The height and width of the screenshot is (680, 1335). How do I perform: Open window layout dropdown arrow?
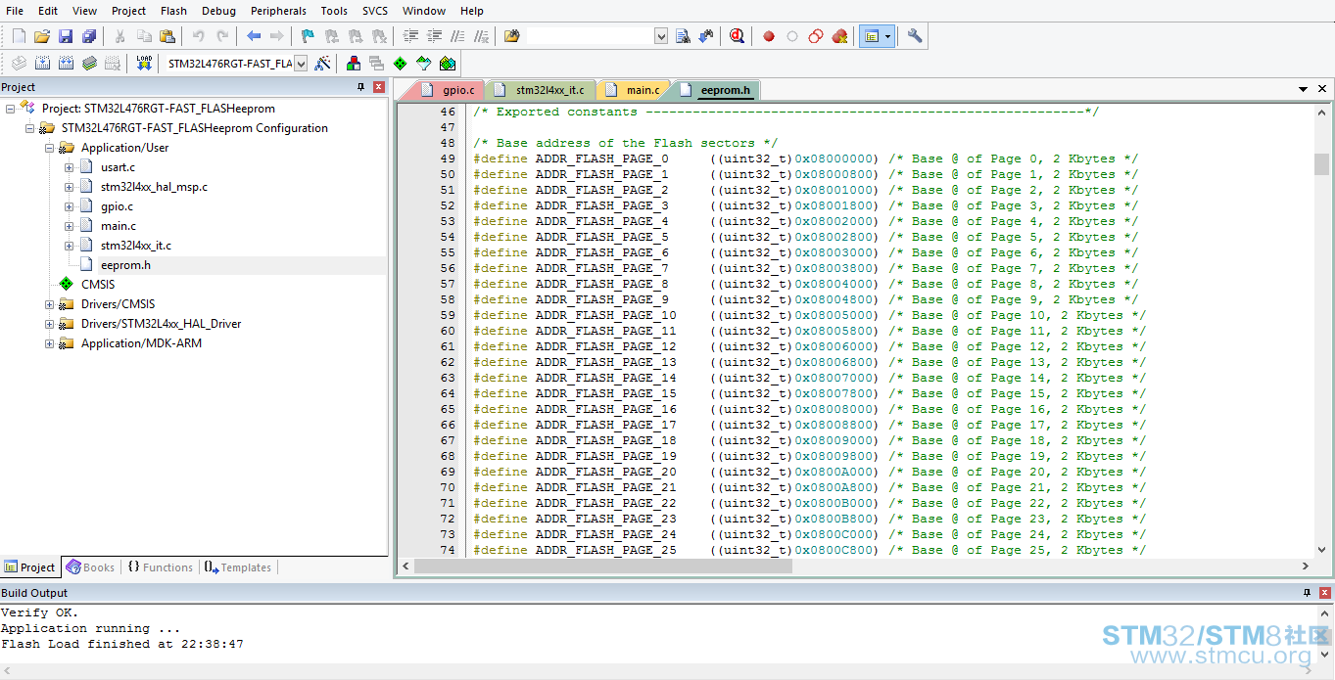tap(887, 36)
